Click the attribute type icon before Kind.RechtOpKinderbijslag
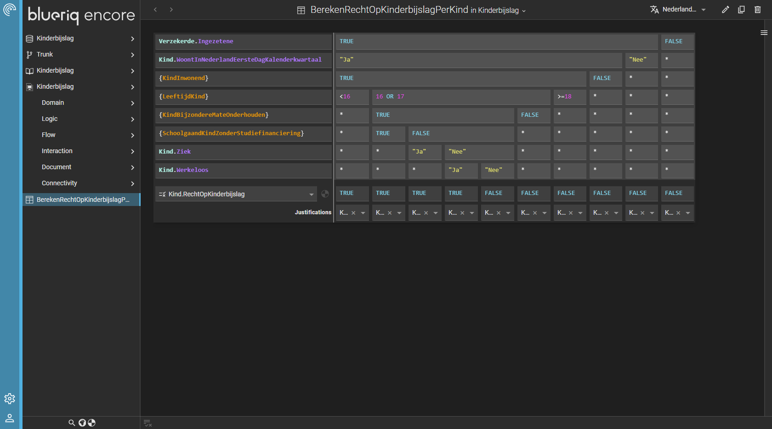The image size is (772, 429). [x=162, y=194]
